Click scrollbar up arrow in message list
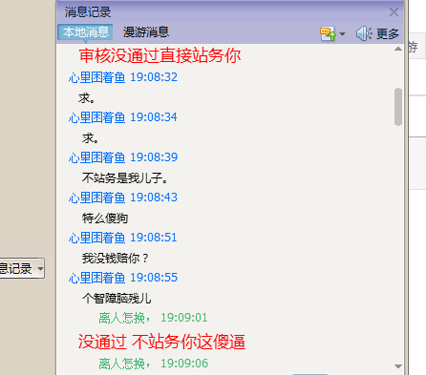 point(398,49)
